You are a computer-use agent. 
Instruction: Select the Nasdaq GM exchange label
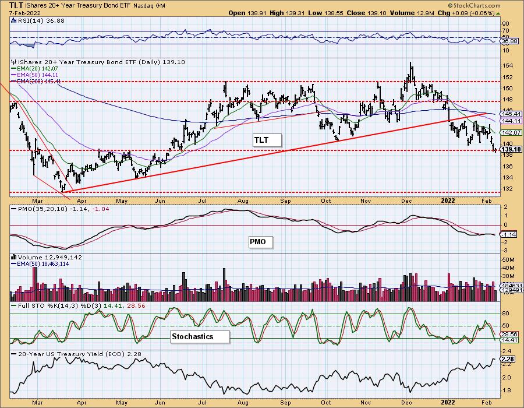click(150, 6)
